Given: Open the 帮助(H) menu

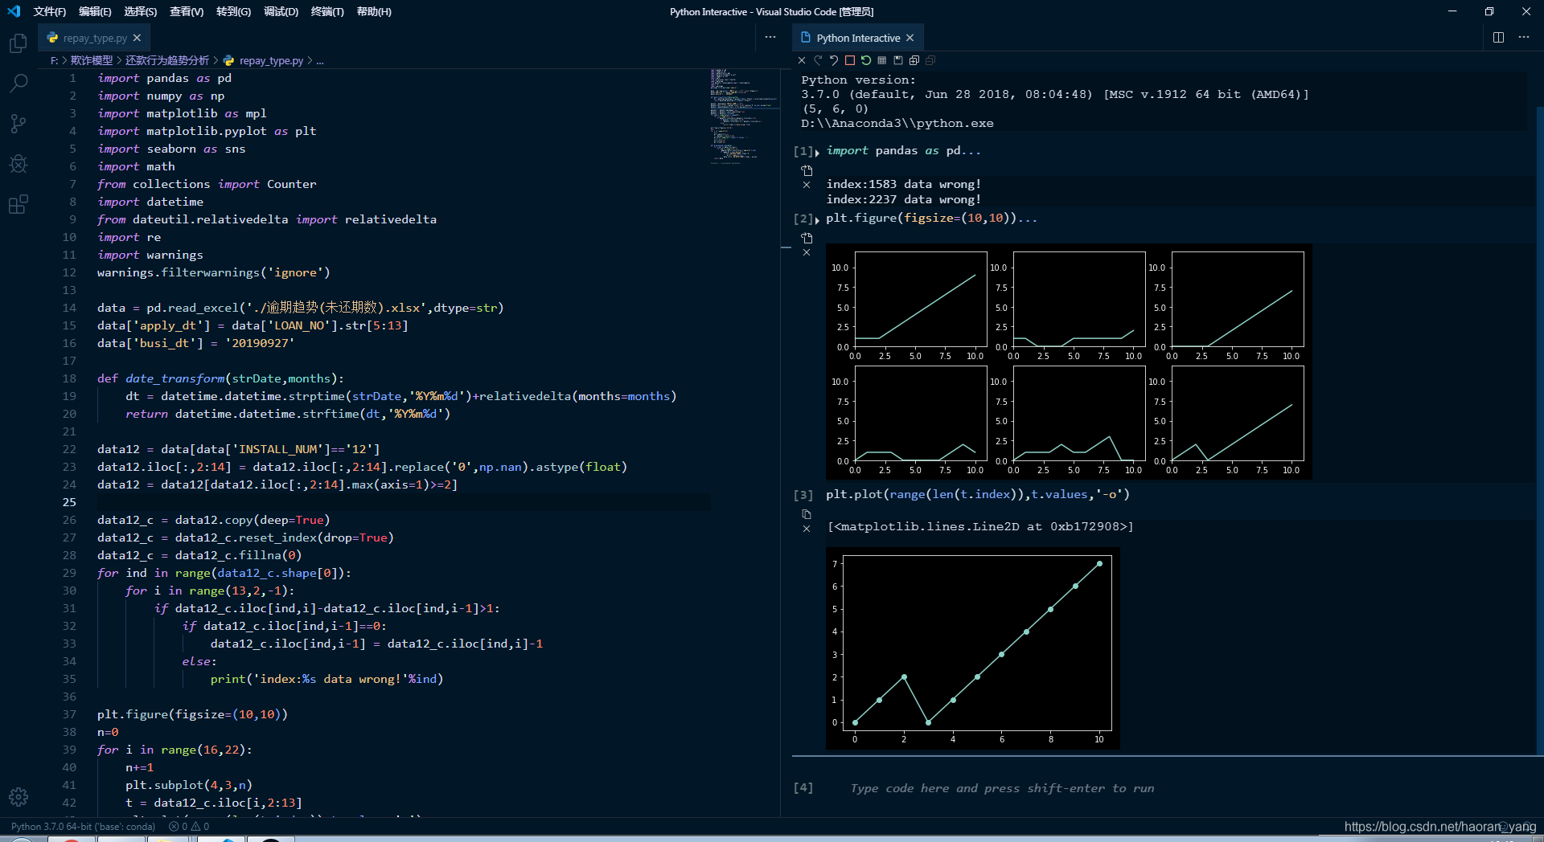Looking at the screenshot, I should click(x=374, y=11).
